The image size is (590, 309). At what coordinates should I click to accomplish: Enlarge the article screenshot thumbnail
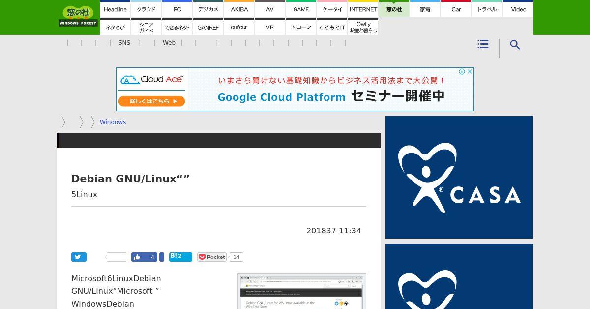[x=302, y=291]
